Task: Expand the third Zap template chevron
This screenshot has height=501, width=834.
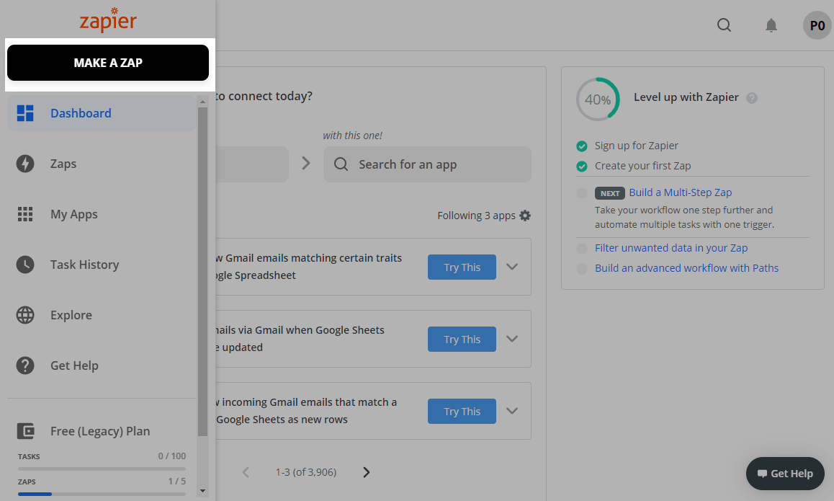Action: [x=512, y=411]
